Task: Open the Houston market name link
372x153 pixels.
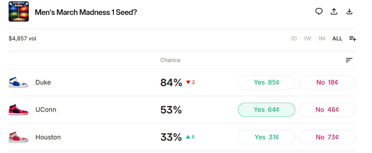Action: [x=48, y=137]
